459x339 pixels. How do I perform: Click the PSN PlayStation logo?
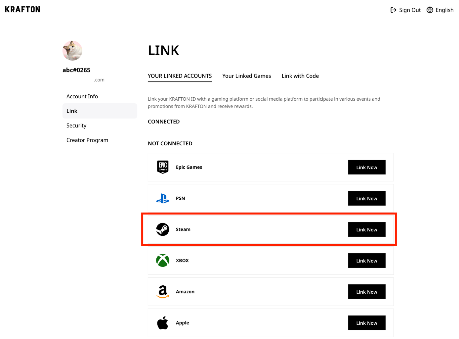pos(162,198)
